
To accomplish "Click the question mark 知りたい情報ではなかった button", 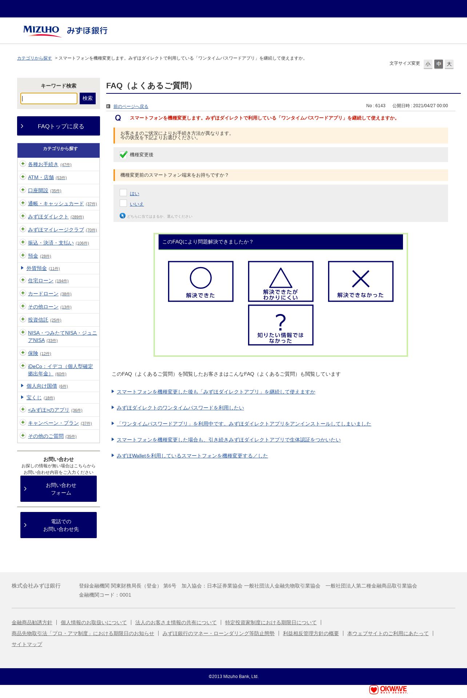I will tap(281, 325).
